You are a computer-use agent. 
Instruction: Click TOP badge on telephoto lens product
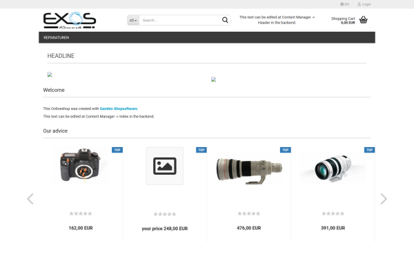click(286, 150)
